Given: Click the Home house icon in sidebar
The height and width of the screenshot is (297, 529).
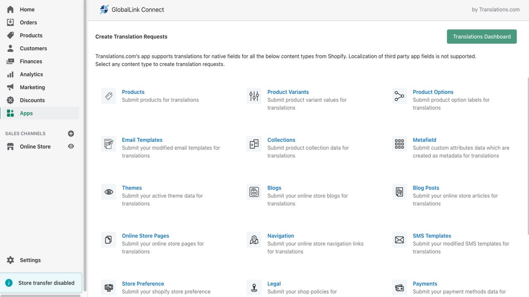Looking at the screenshot, I should tap(10, 9).
